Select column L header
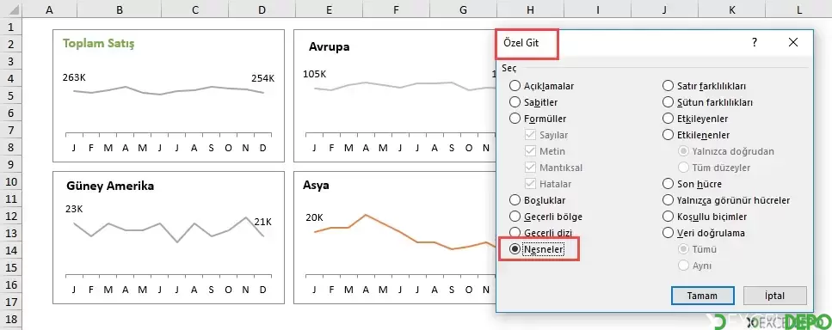This screenshot has width=832, height=330. [x=799, y=9]
